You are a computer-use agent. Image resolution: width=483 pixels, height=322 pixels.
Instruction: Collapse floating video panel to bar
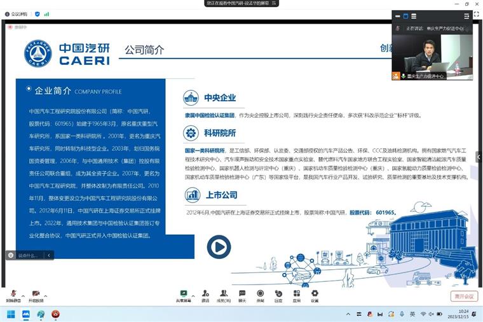pyautogui.click(x=398, y=16)
